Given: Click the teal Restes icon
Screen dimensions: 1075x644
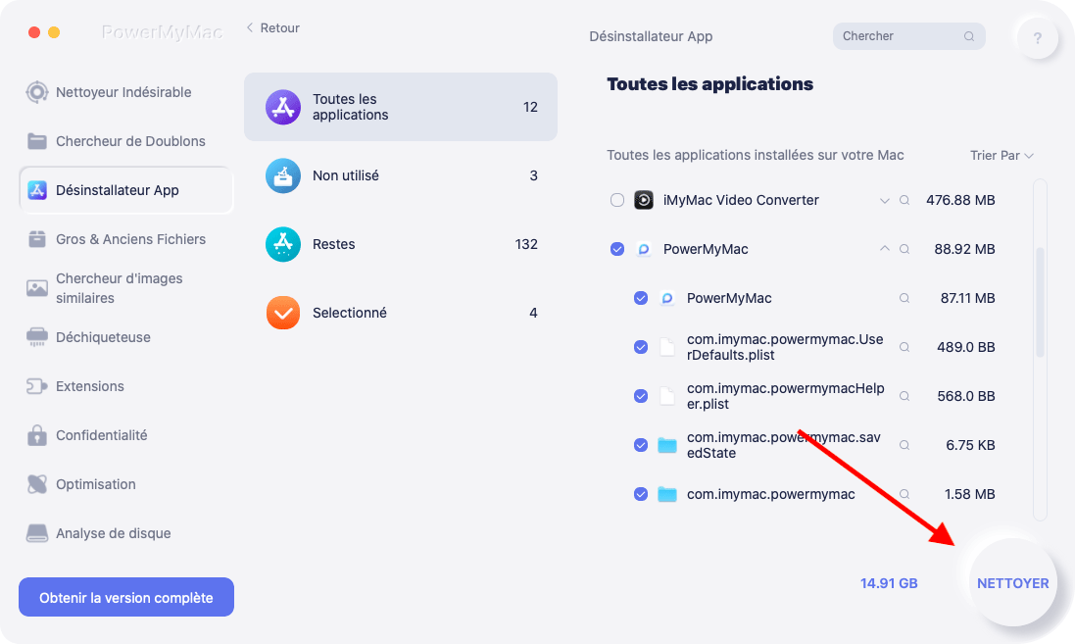Looking at the screenshot, I should 283,244.
